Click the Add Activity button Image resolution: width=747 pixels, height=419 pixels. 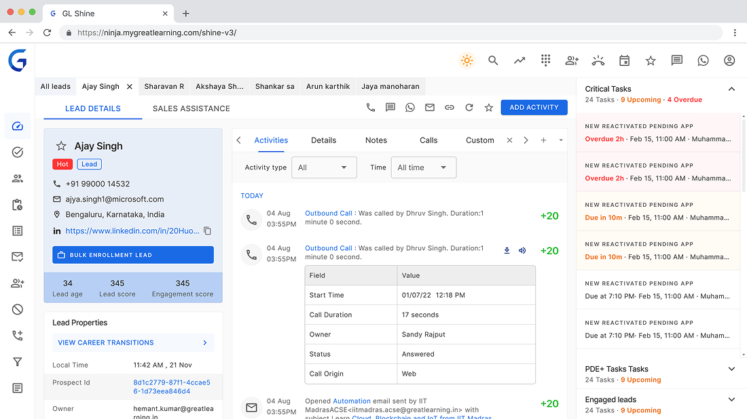coord(534,107)
